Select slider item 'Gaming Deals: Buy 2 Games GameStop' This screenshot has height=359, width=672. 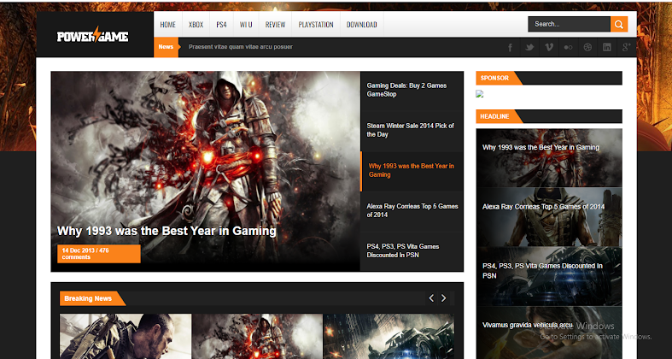[x=412, y=90]
